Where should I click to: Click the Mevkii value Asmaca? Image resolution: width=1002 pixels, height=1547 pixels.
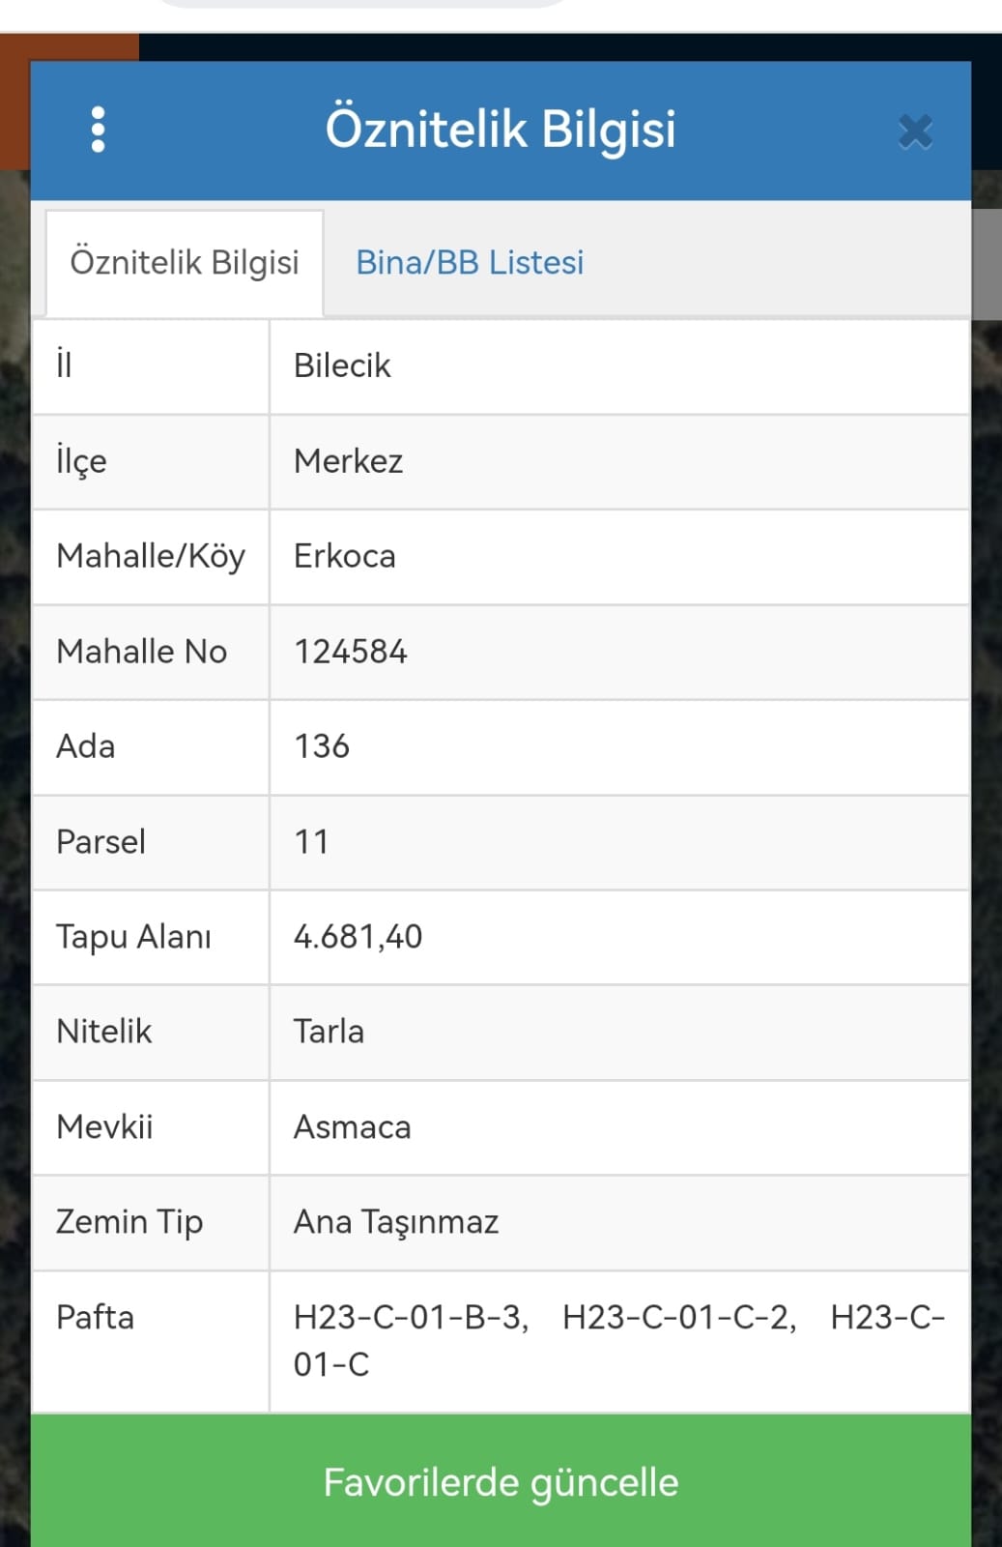pos(353,1126)
